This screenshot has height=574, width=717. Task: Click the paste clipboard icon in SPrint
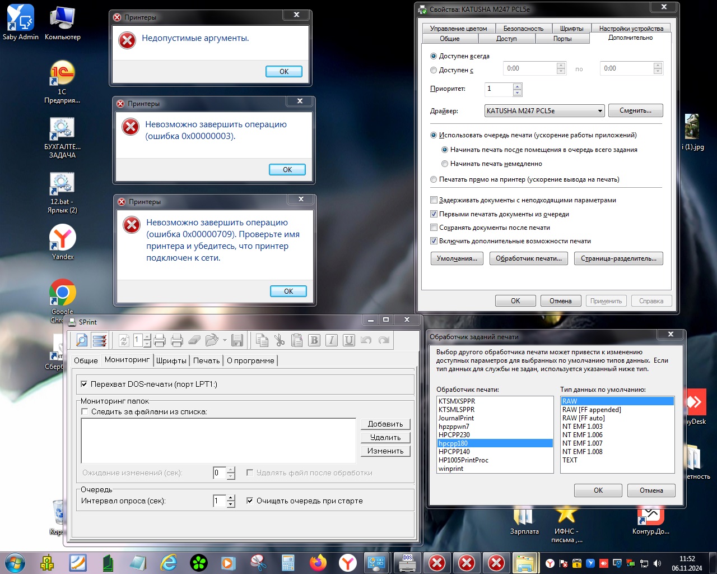297,340
